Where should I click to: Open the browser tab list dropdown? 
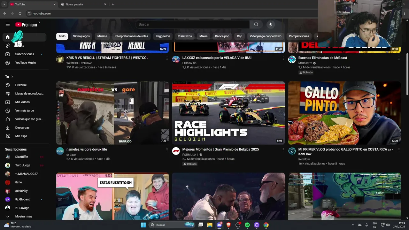(x=4, y=4)
